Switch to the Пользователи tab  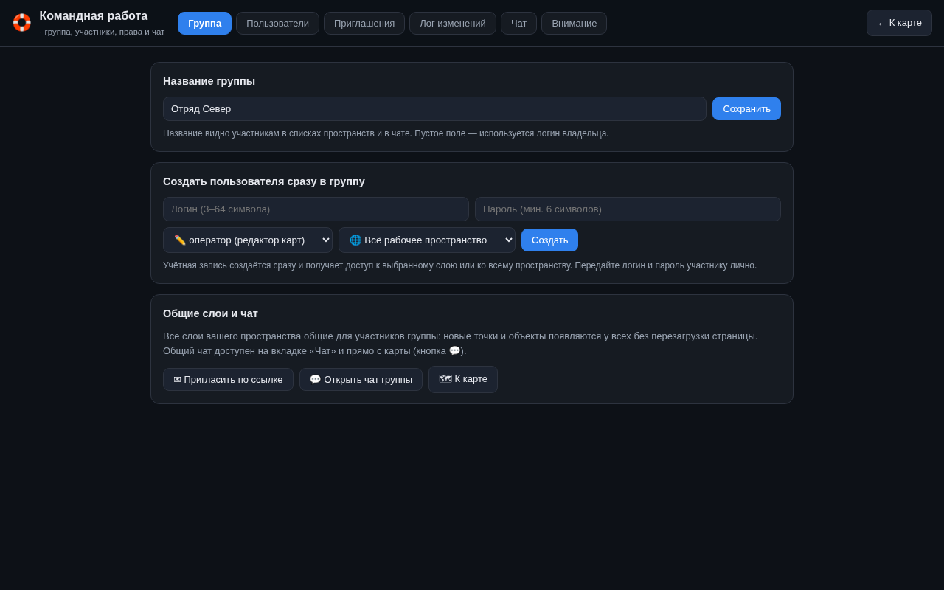point(277,23)
